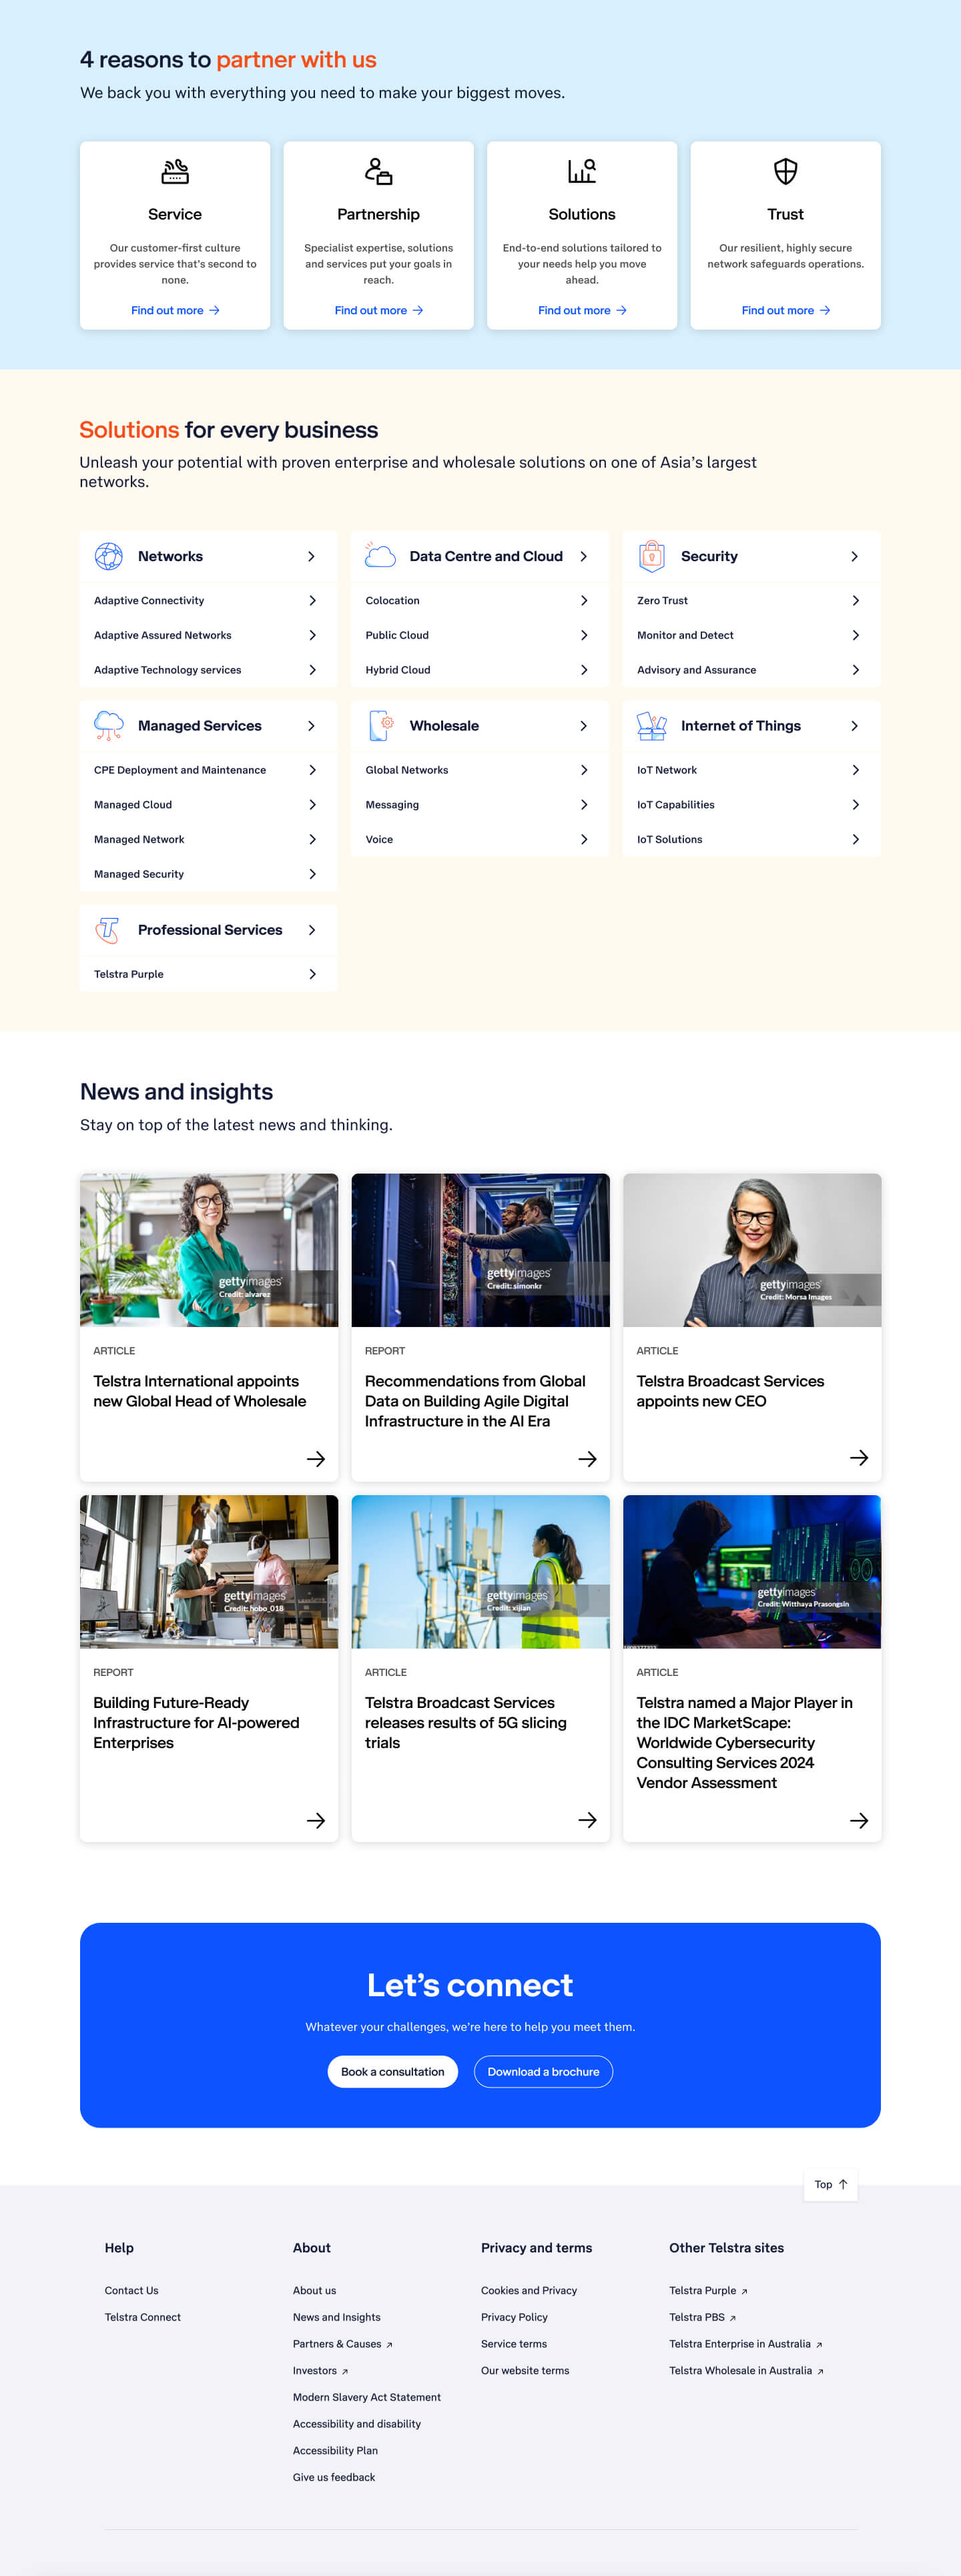Click Solutions Find out more link
The height and width of the screenshot is (2576, 961).
click(x=582, y=311)
